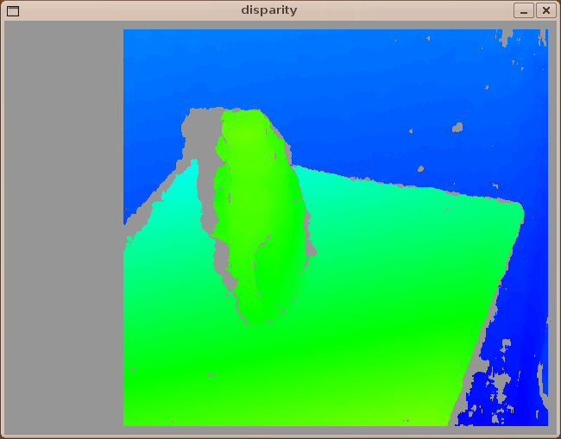
Task: Select the gray strip between cyan area and object
Action: (x=208, y=198)
